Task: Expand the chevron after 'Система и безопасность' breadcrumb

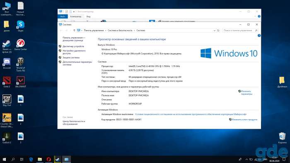Action: coord(135,31)
